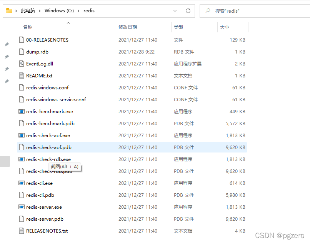The image size is (310, 243).
Task: Expand the chevron after 此电脑 breadcrumb
Action: [40, 11]
